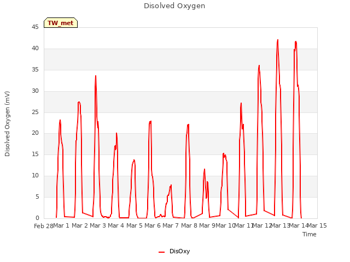
Task: Click the Mar 3 peak near 33 mV
Action: click(x=96, y=76)
